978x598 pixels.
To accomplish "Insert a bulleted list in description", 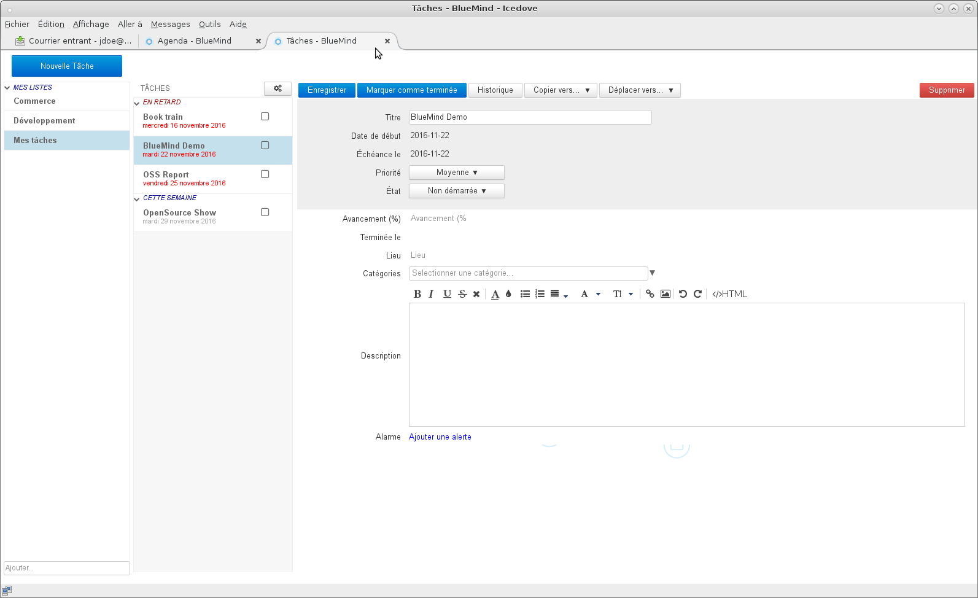I will click(x=525, y=294).
